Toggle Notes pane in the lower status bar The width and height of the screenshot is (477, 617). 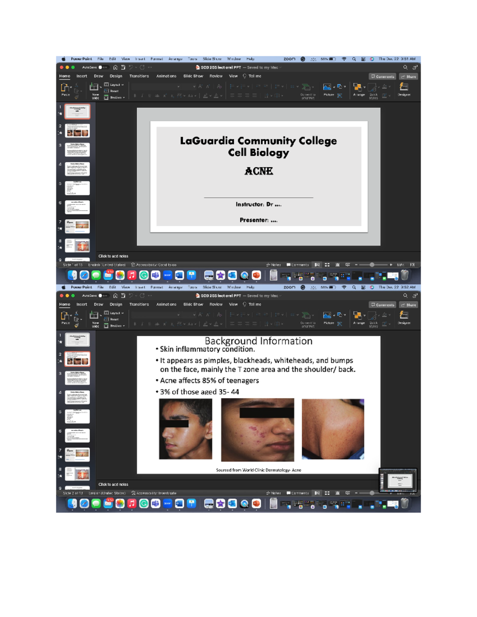pos(273,493)
